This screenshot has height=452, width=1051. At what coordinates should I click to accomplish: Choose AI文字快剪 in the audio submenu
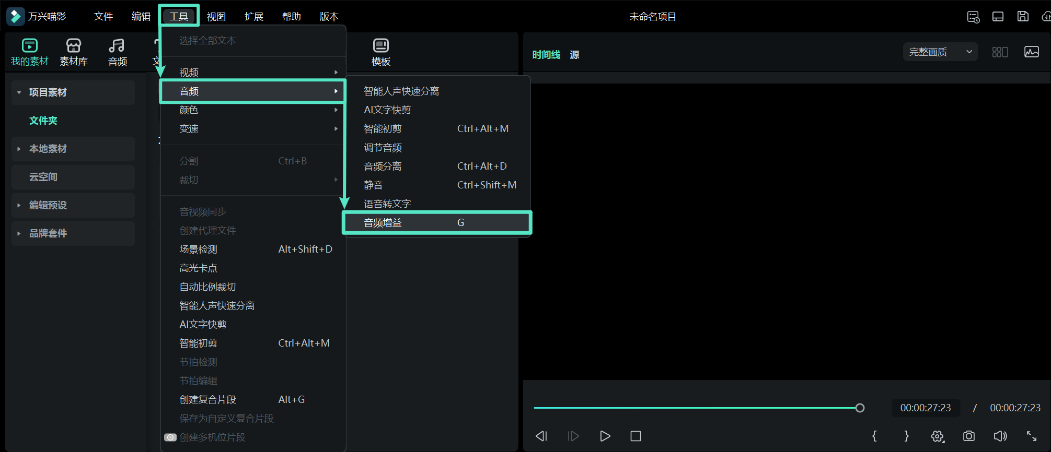coord(437,110)
